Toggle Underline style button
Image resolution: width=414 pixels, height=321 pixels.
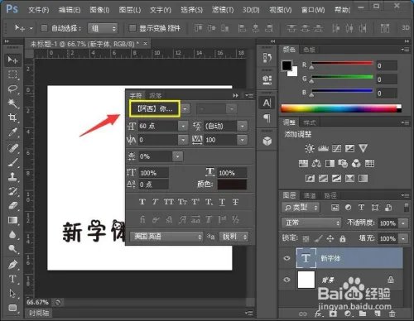pyautogui.click(x=222, y=202)
